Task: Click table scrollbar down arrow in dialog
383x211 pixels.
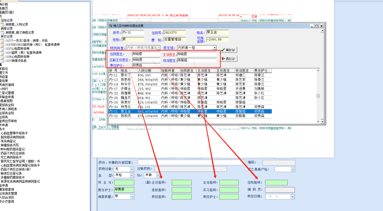Action: (318, 122)
